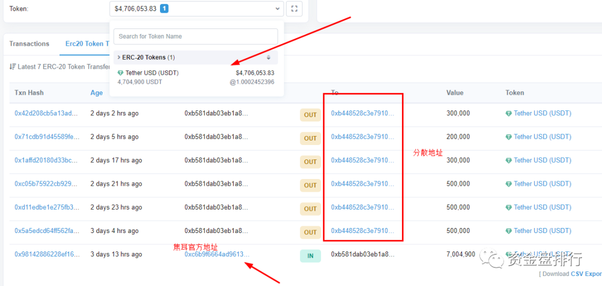602x286 pixels.
Task: Toggle the Age column header format
Action: [x=97, y=93]
